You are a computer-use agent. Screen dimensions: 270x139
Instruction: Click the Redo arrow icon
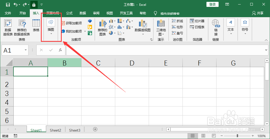(x=25, y=4)
